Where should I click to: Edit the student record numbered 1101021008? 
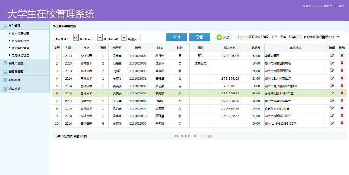click(x=332, y=63)
